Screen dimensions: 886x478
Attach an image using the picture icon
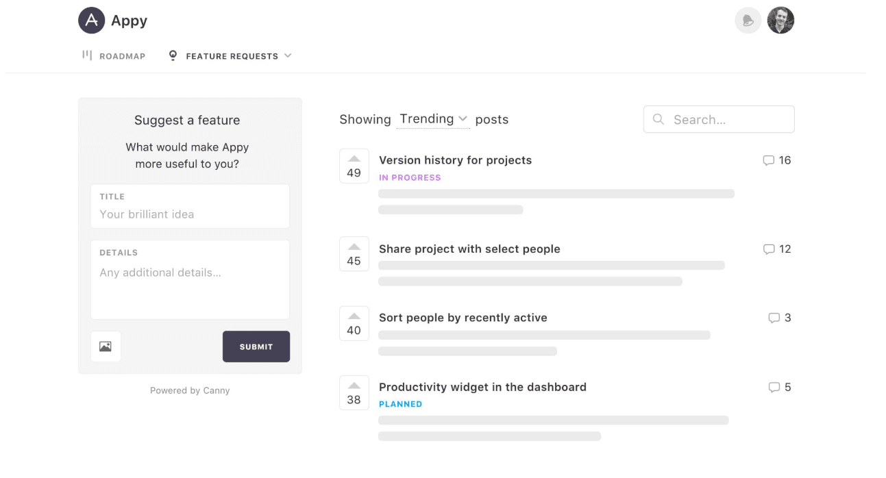106,347
